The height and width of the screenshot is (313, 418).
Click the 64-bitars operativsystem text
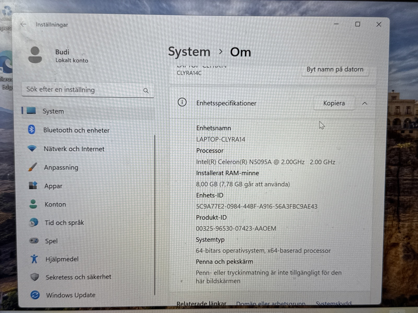[263, 251]
